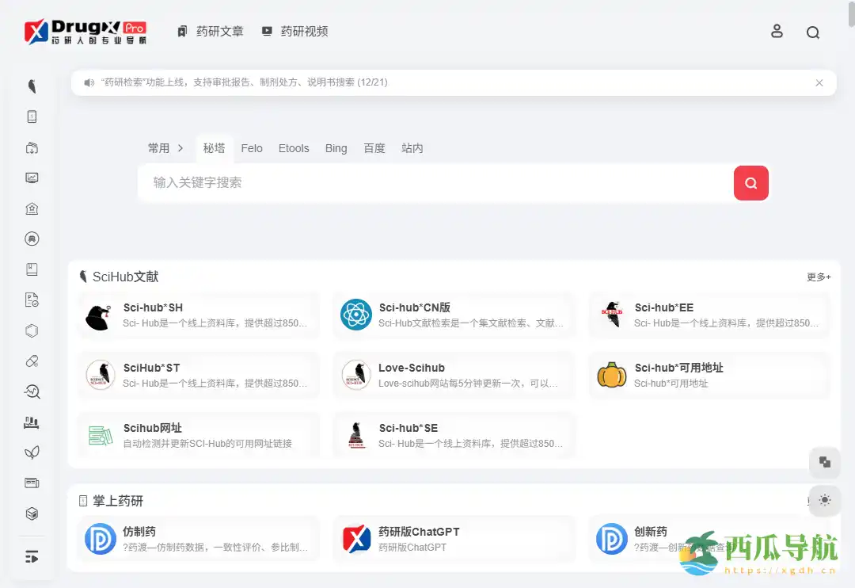Switch to the 百度 search tab
This screenshot has width=855, height=588.
click(x=374, y=148)
